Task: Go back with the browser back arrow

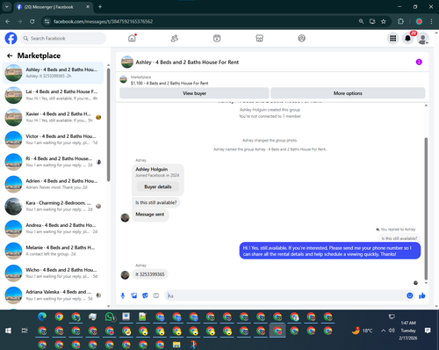Action: 8,21
